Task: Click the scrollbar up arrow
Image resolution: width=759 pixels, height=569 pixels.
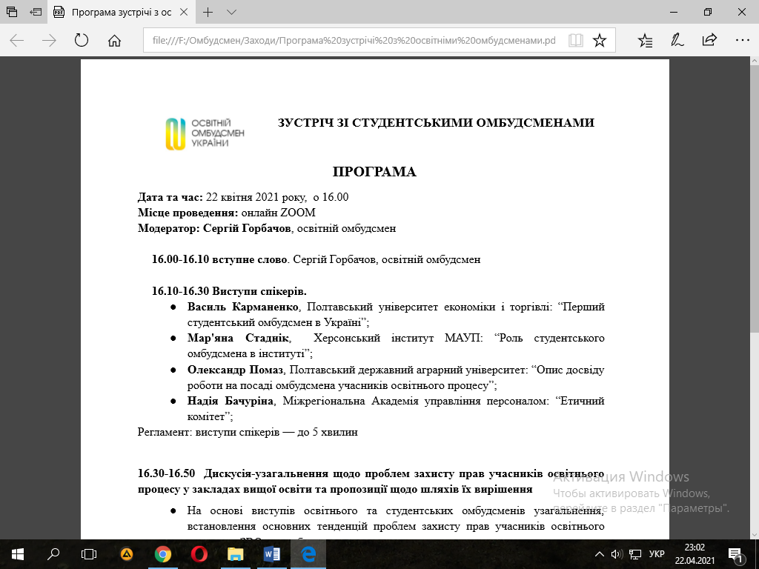Action: [x=754, y=61]
